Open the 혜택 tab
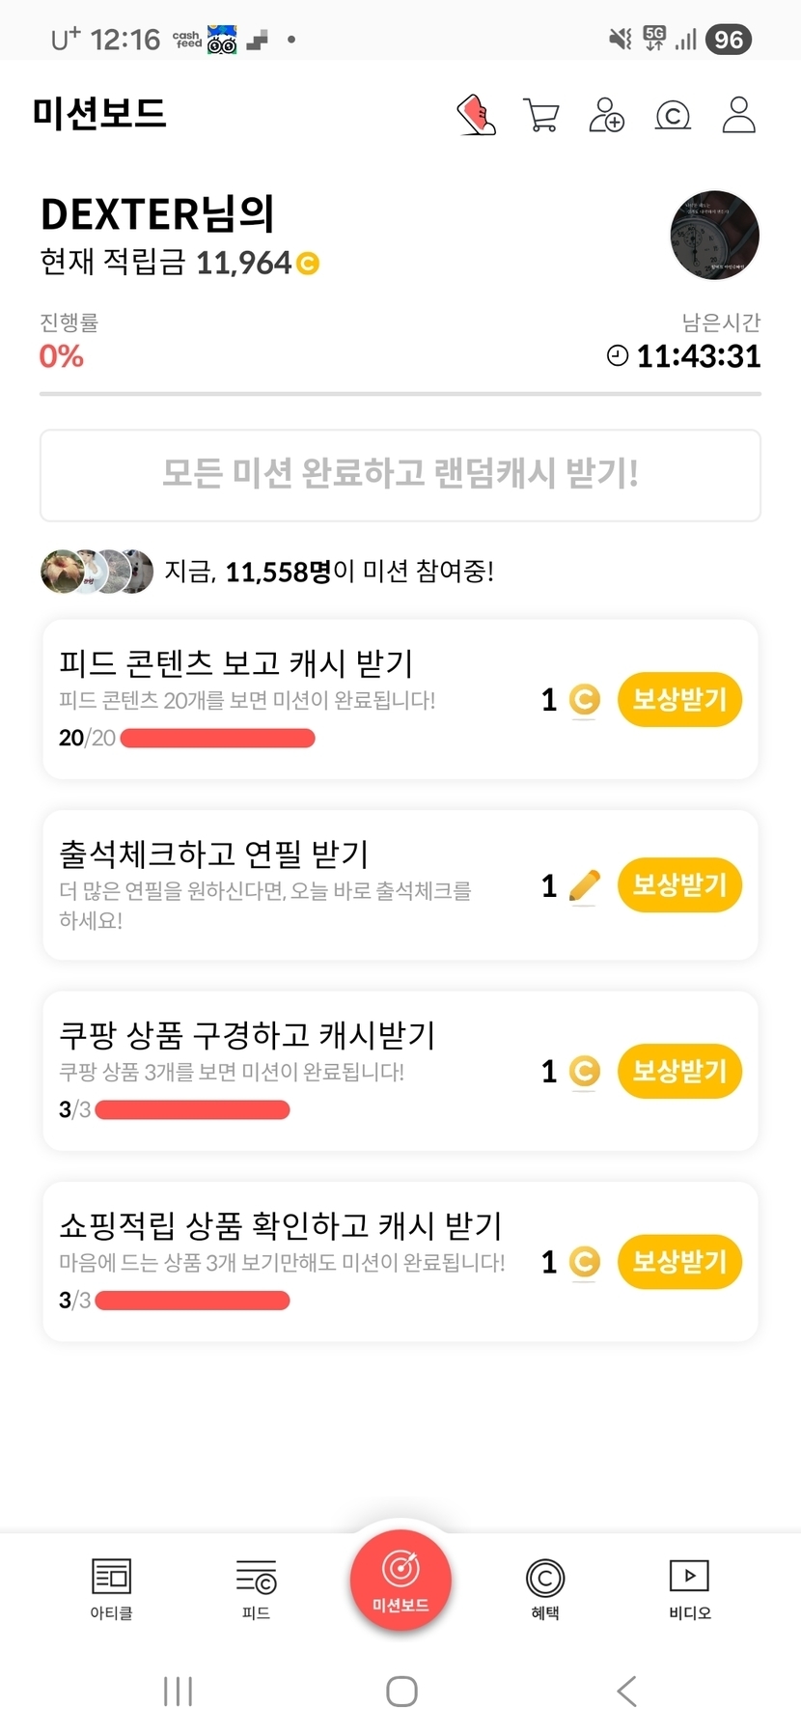801x1736 pixels. tap(545, 1588)
